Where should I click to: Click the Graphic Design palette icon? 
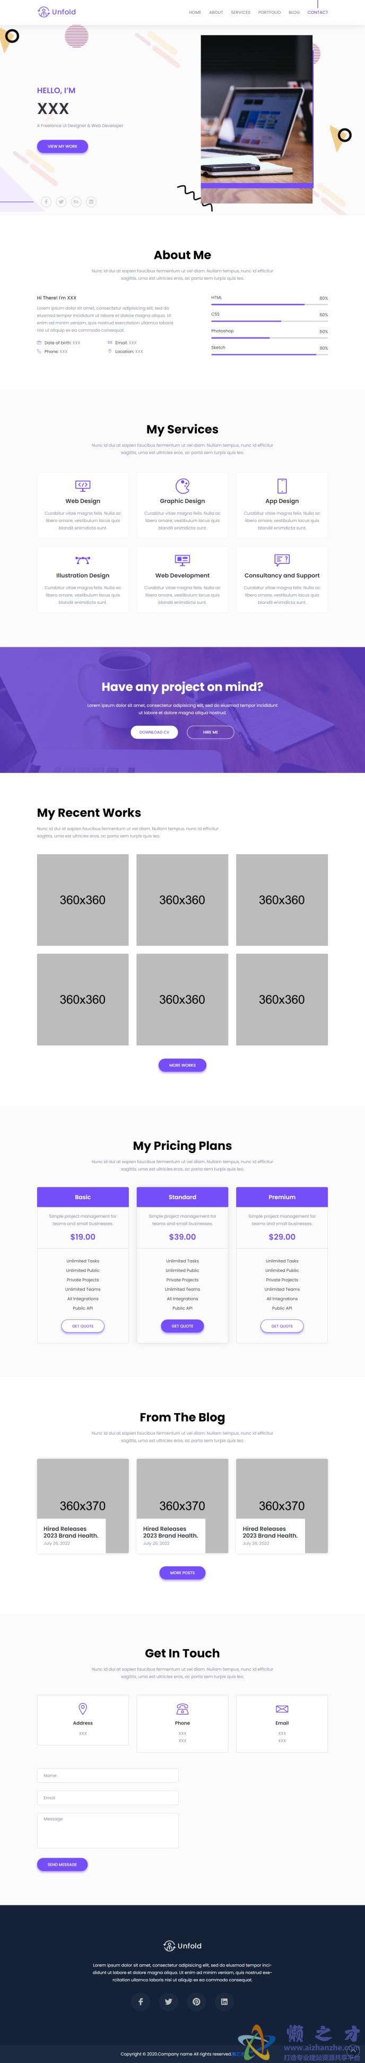pyautogui.click(x=183, y=486)
